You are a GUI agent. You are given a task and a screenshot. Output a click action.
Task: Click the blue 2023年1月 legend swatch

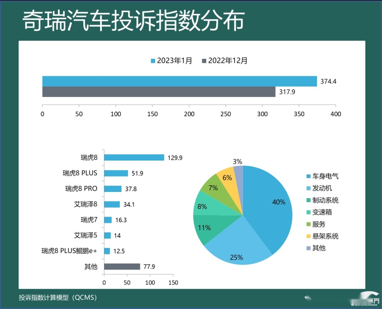(x=153, y=61)
